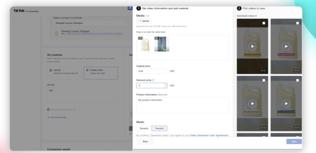
Task: Click the Generated videos count label
Action: click(x=247, y=16)
